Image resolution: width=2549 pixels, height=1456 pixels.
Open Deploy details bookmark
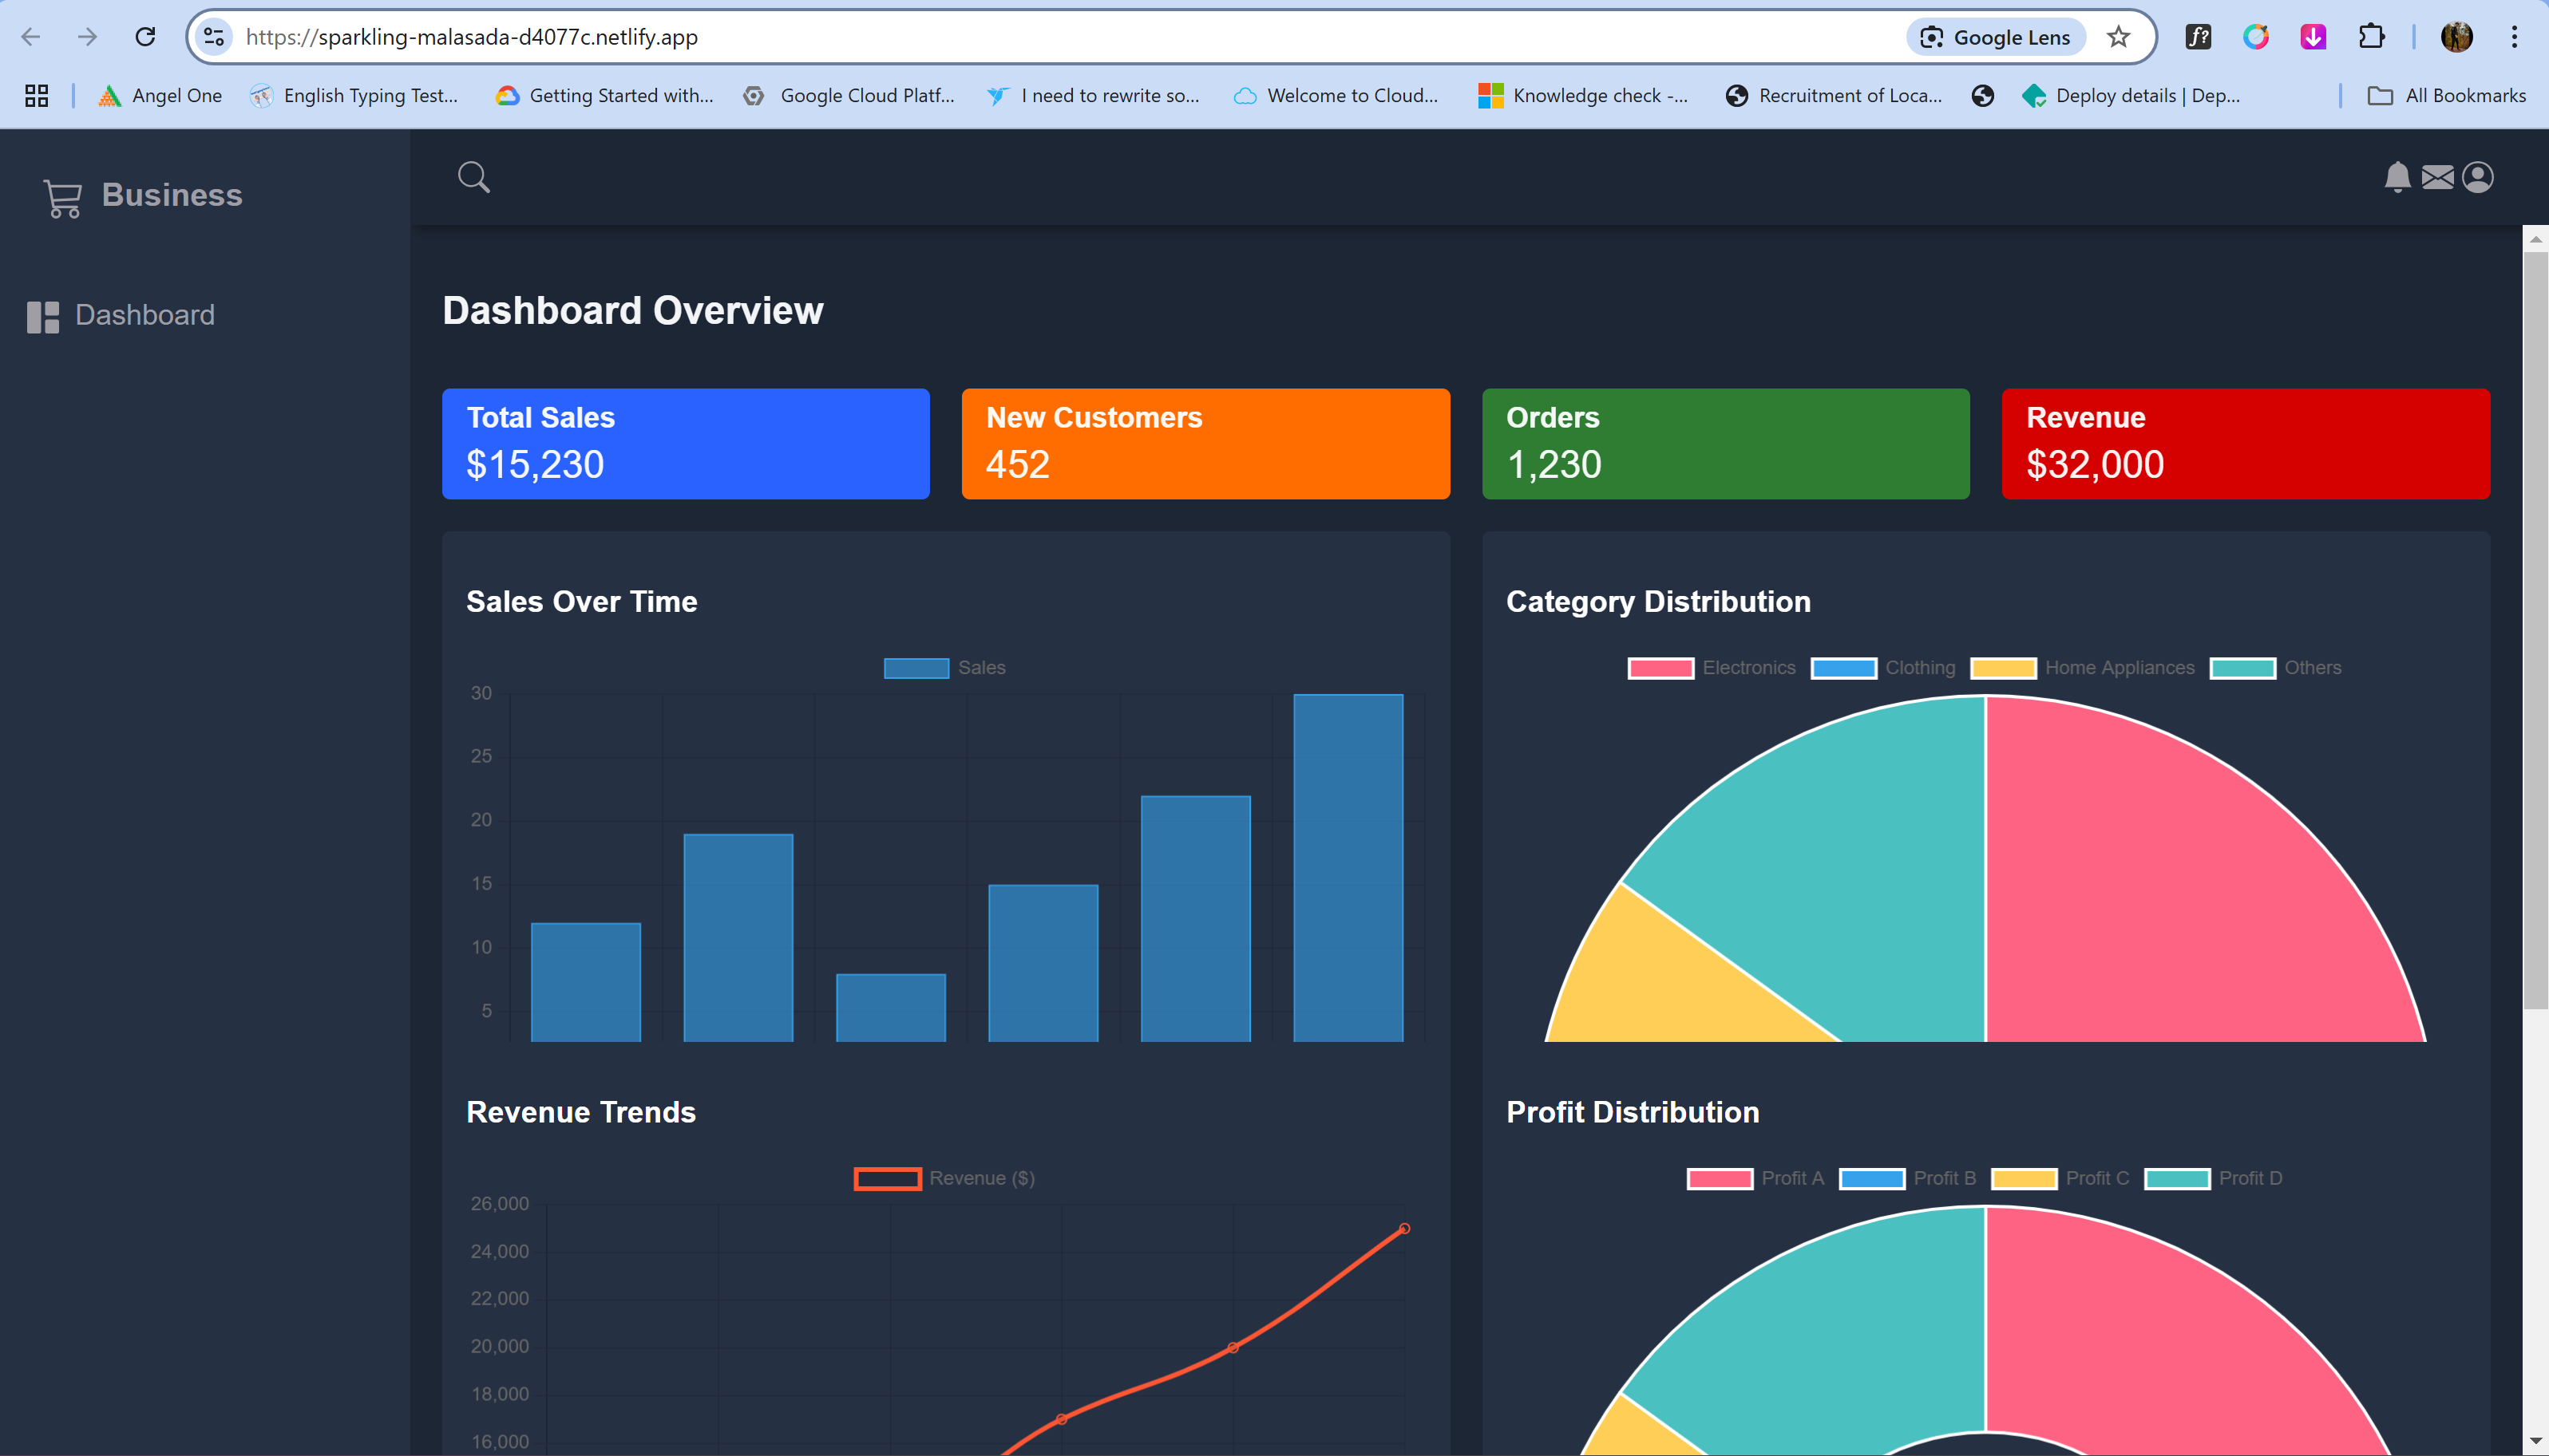point(2130,95)
